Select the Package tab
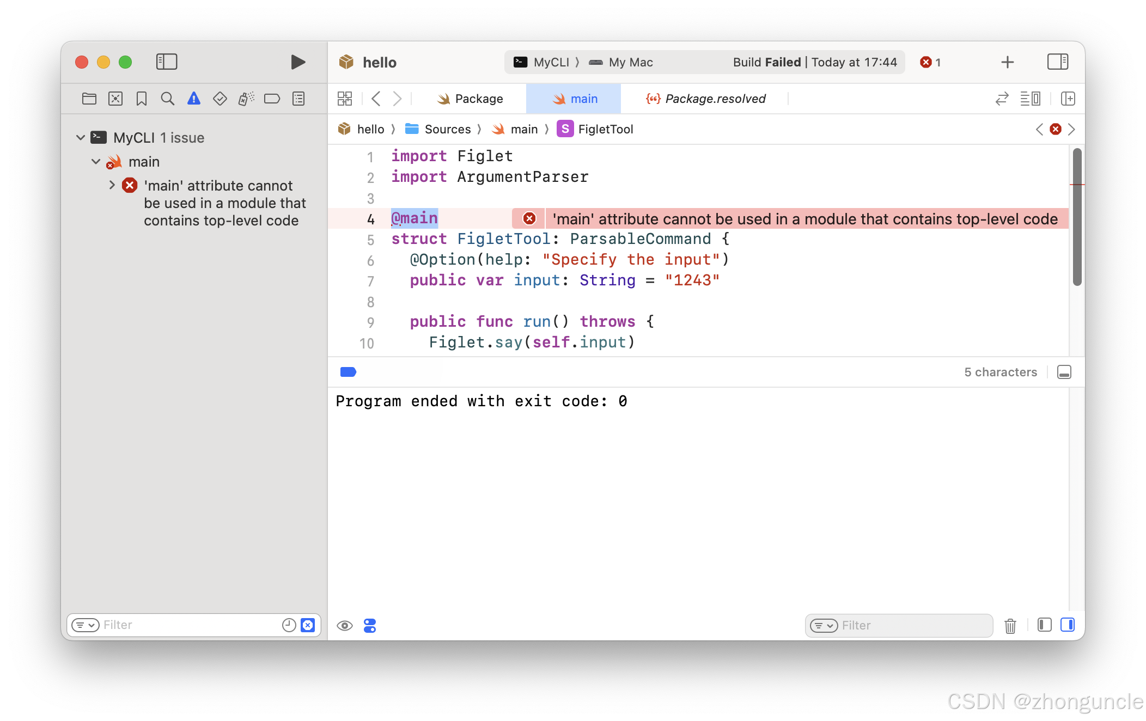 point(472,99)
